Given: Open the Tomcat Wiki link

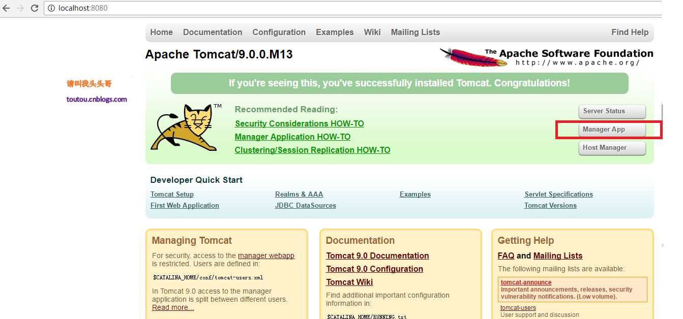Looking at the screenshot, I should coord(349,282).
